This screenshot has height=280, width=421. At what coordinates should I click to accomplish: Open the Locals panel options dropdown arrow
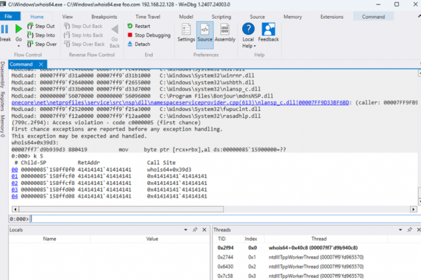(x=187, y=229)
